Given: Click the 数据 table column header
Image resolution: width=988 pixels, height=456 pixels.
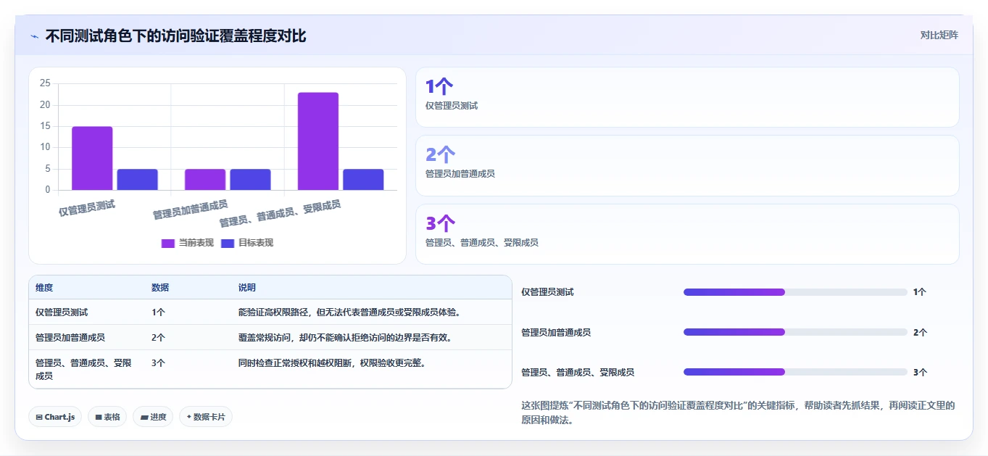Looking at the screenshot, I should pyautogui.click(x=160, y=288).
